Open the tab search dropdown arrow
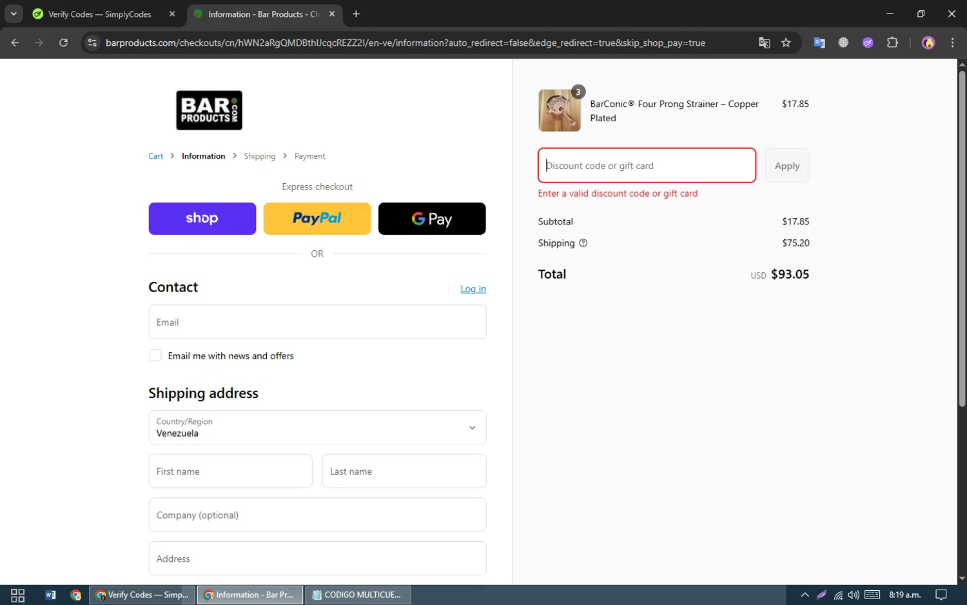Image resolution: width=967 pixels, height=605 pixels. [x=14, y=14]
